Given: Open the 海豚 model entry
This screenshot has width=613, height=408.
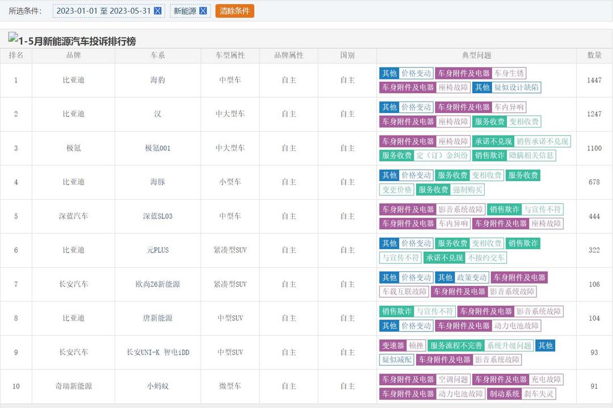Looking at the screenshot, I should tap(158, 182).
